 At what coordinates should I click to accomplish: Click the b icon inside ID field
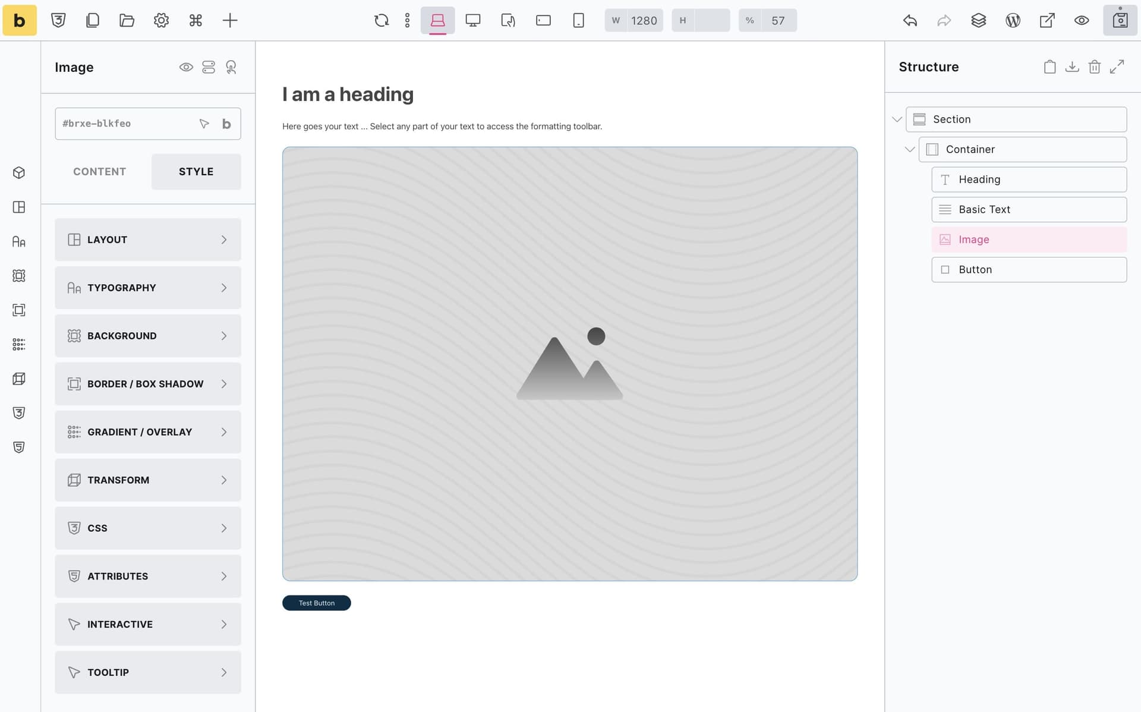226,124
